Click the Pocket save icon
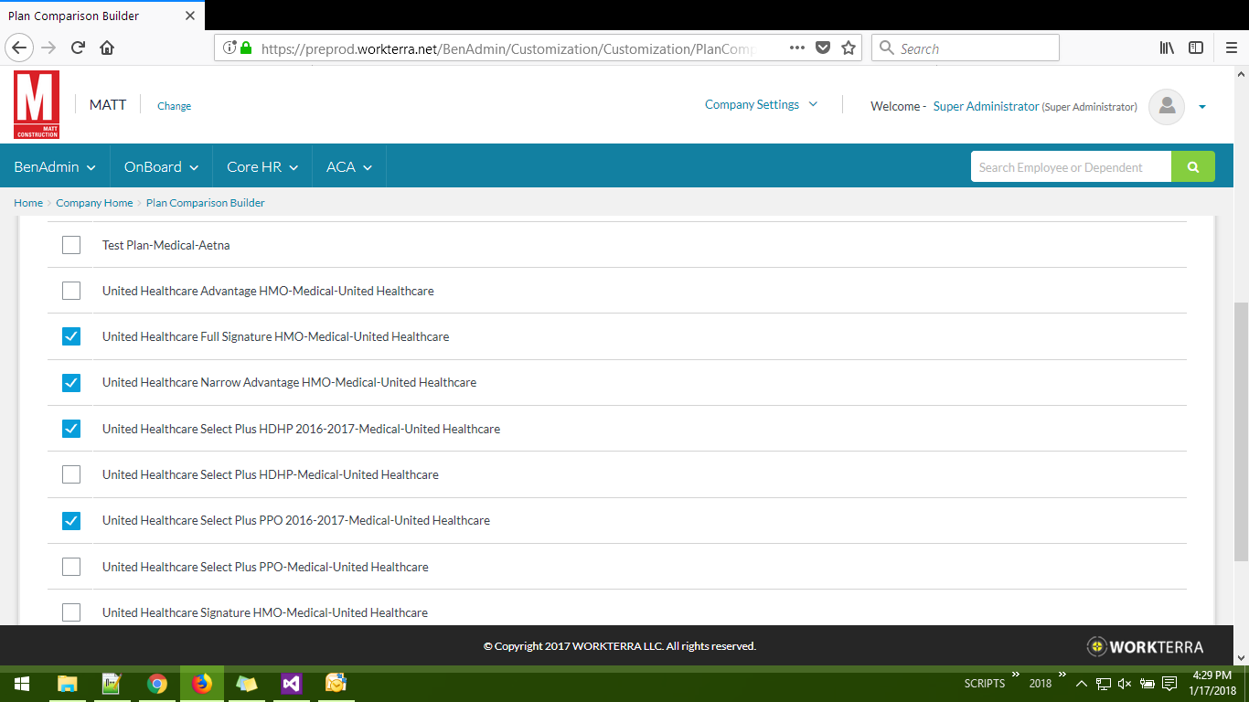This screenshot has height=702, width=1249. click(x=822, y=48)
